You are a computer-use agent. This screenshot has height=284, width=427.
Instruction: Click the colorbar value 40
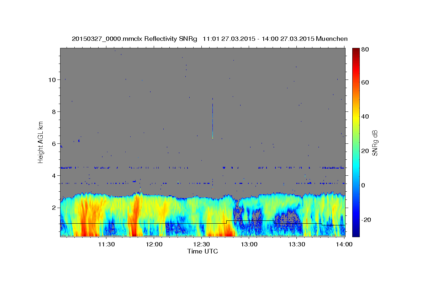(x=365, y=116)
